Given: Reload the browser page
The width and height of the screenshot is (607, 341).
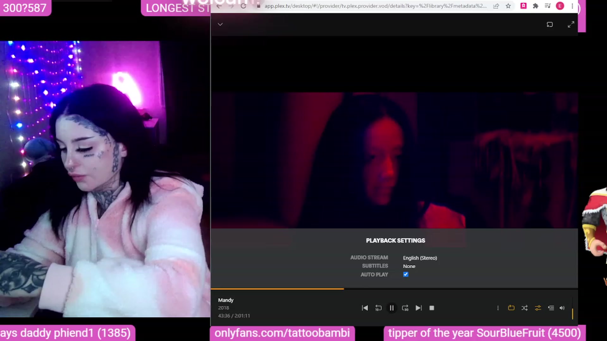Looking at the screenshot, I should coord(243,6).
